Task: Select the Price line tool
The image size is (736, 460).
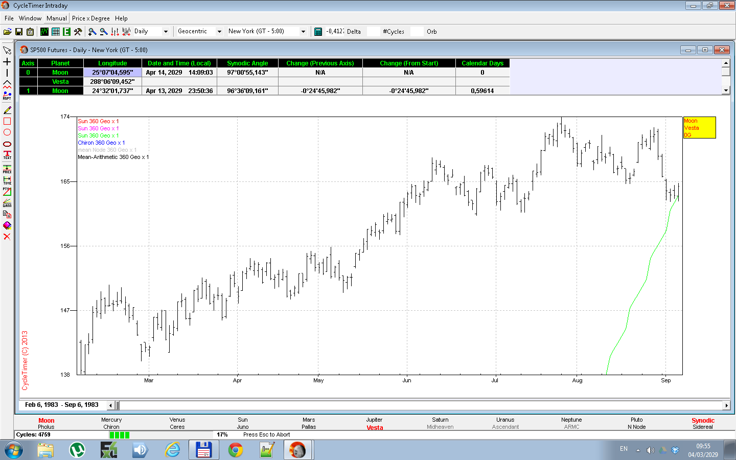Action: click(x=7, y=169)
